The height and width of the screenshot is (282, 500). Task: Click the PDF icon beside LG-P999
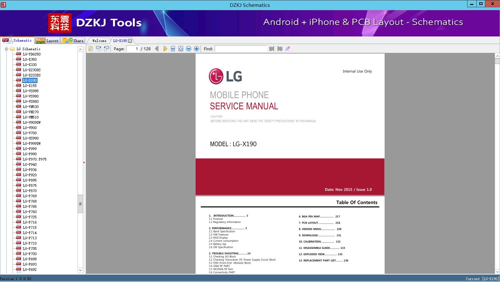[x=18, y=149]
